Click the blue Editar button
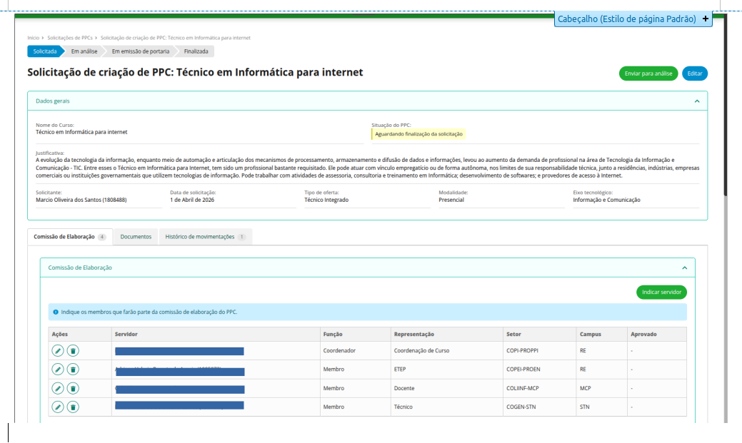742x443 pixels. (x=694, y=73)
